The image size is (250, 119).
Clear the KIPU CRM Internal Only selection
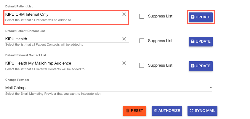click(x=124, y=14)
